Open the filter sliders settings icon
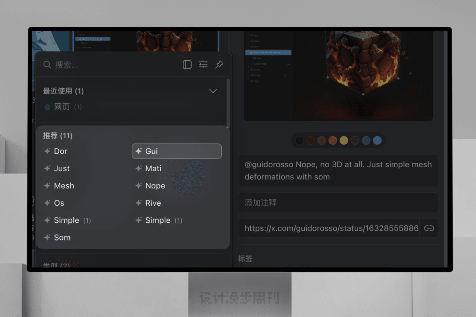 203,65
